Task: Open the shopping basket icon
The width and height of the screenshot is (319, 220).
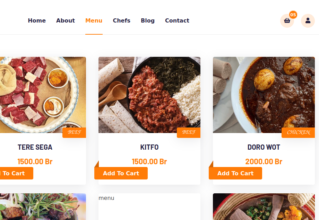Action: point(287,21)
